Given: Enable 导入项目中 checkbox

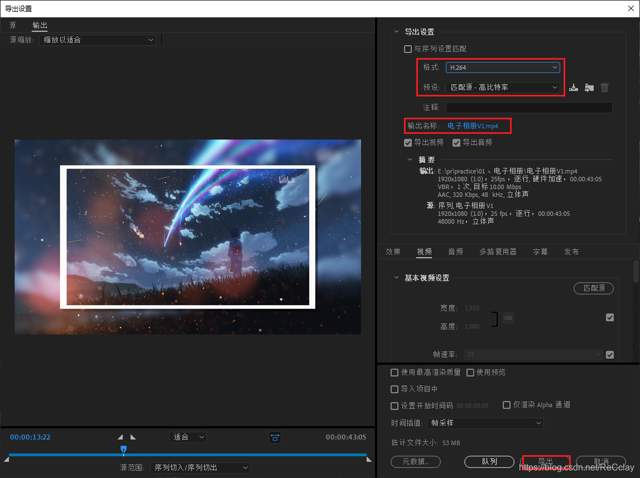Looking at the screenshot, I should point(394,389).
